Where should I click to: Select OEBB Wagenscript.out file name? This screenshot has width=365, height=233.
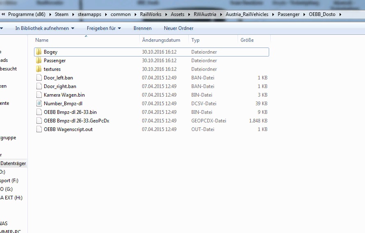[68, 129]
